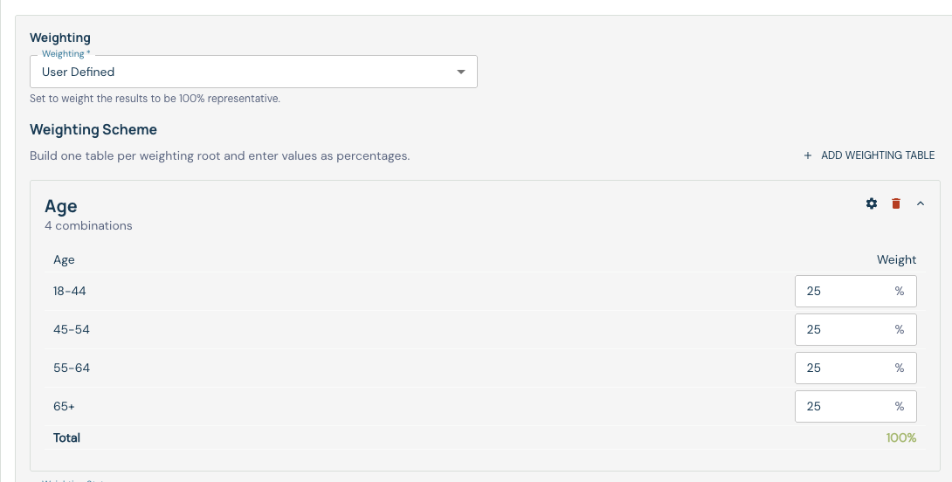The width and height of the screenshot is (952, 482).
Task: Click ADD WEIGHTING TABLE button
Action: pyautogui.click(x=869, y=155)
